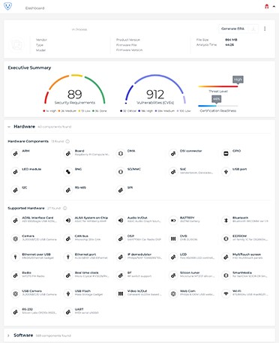Click the Audio In/Out speaker icon
Viewport: 279px width, 343px height.
coord(121,221)
